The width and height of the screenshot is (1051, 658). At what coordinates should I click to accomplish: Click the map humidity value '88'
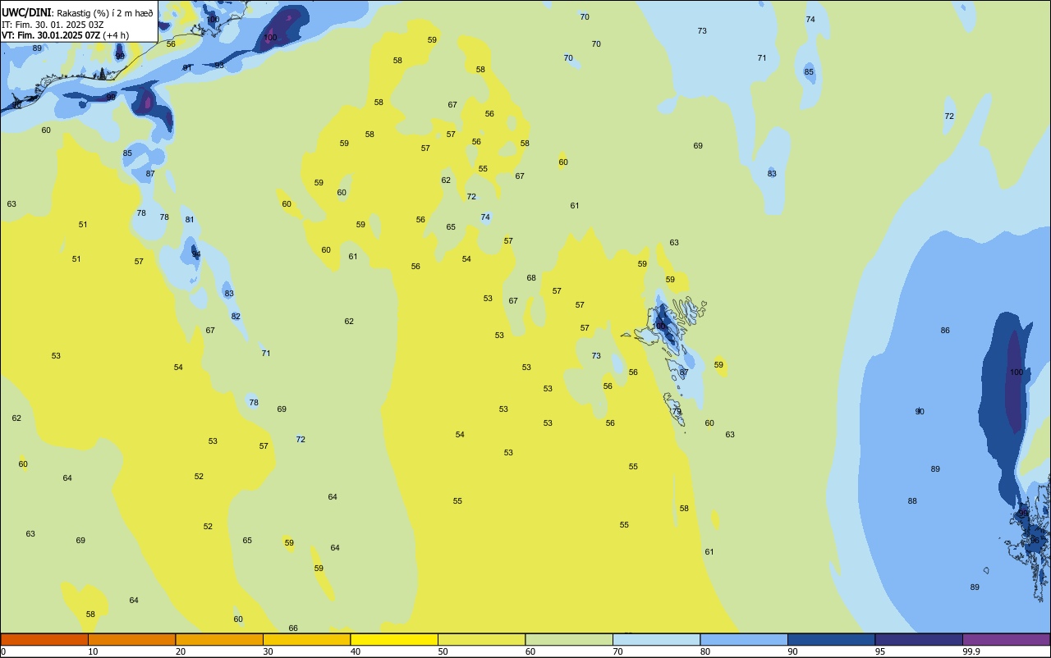tap(912, 501)
